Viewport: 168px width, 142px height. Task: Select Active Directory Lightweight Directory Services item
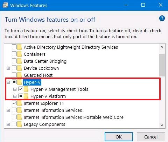point(71,47)
